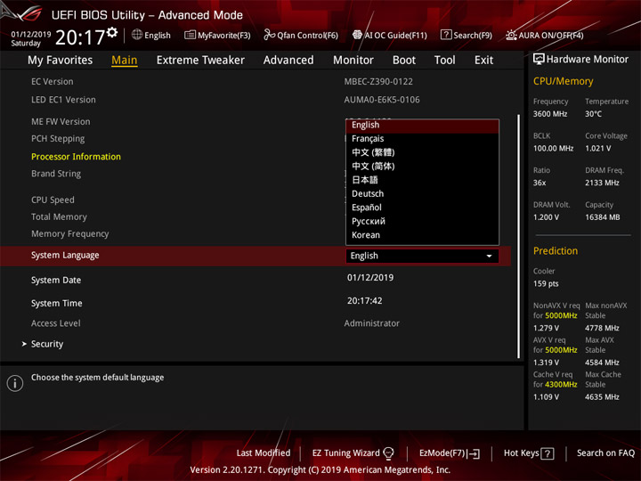Image resolution: width=641 pixels, height=481 pixels.
Task: Go to the Advanced tab
Action: tap(288, 61)
